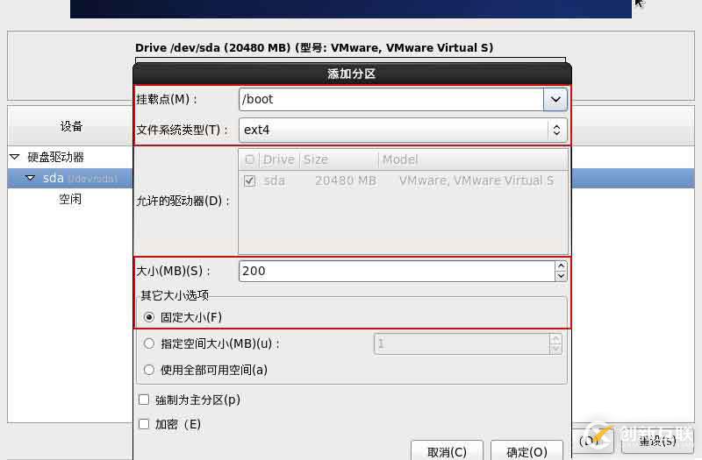Select 指定空间大小(MB) radio option

(x=149, y=343)
